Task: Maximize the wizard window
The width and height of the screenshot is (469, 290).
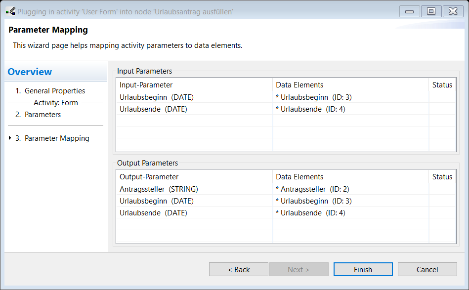Action: 431,11
